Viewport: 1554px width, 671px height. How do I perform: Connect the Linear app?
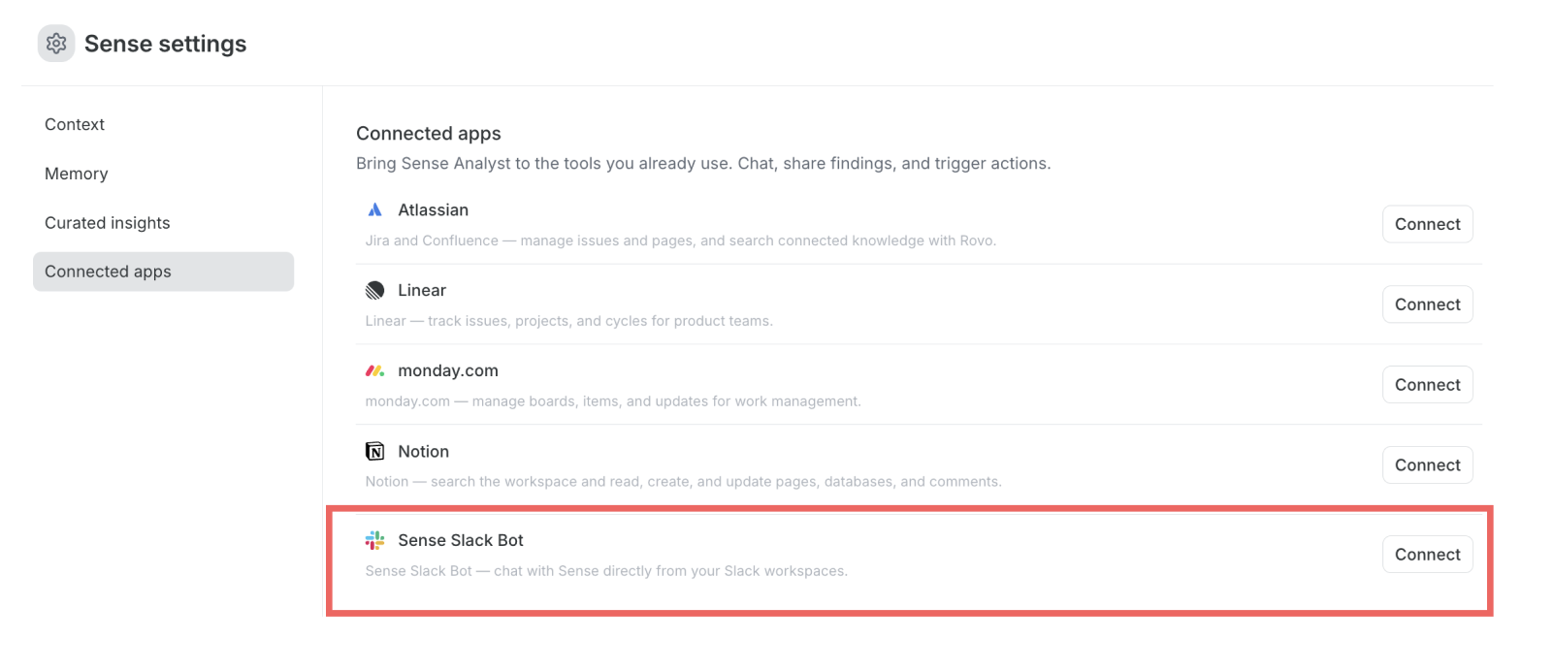1427,304
